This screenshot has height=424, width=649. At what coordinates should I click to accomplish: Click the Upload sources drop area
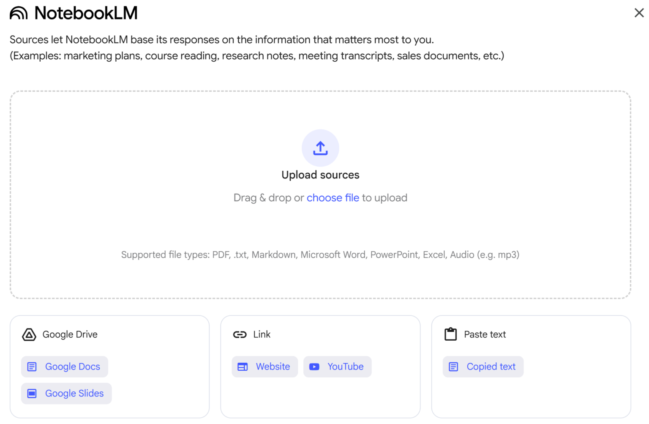320,194
